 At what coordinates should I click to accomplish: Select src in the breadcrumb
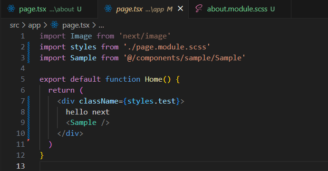(x=14, y=25)
